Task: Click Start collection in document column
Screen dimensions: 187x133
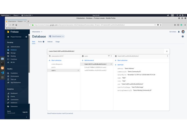Action: tap(121, 61)
